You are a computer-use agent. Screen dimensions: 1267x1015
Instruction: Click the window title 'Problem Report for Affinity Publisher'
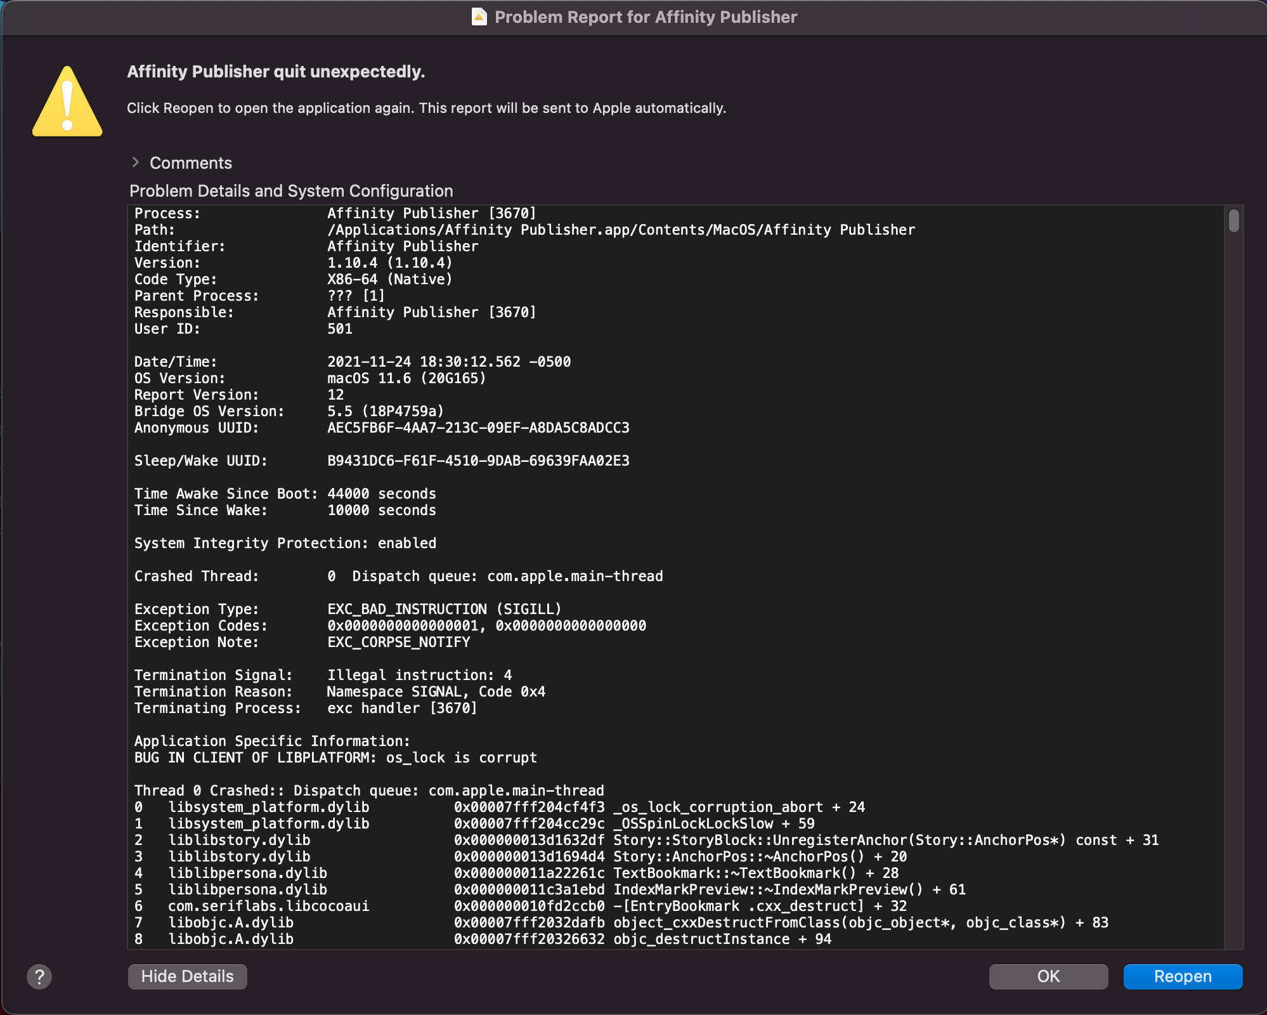point(646,17)
